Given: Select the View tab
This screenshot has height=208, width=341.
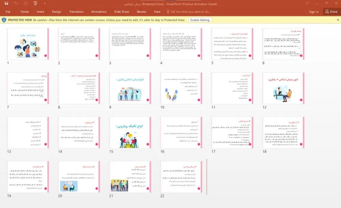Looking at the screenshot, I should pos(157,12).
